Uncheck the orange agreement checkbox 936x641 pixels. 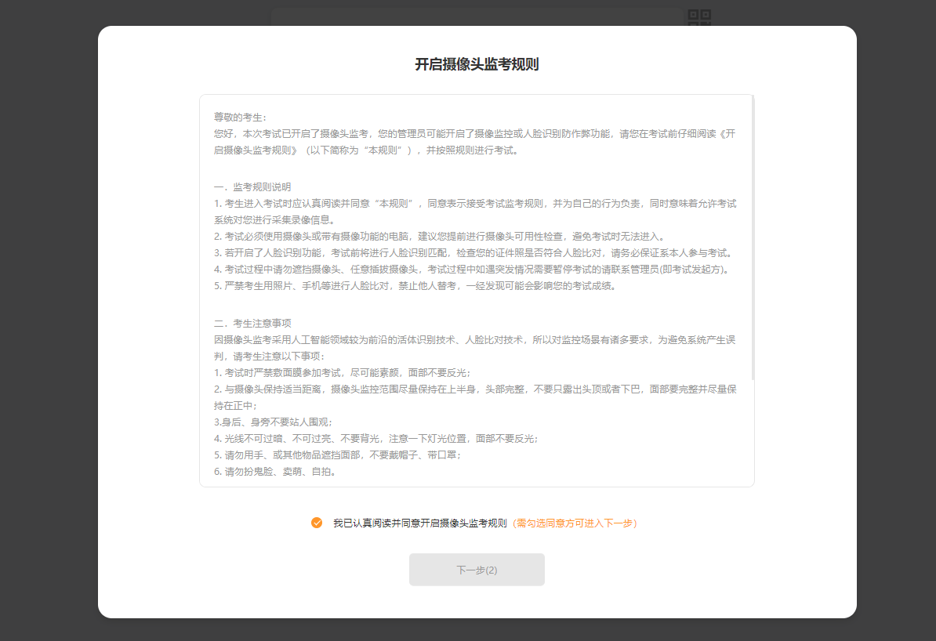pyautogui.click(x=317, y=523)
